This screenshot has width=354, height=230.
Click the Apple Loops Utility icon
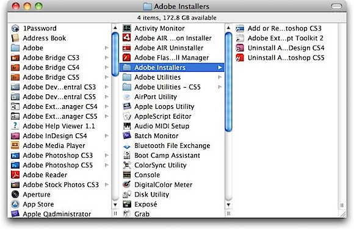point(127,106)
